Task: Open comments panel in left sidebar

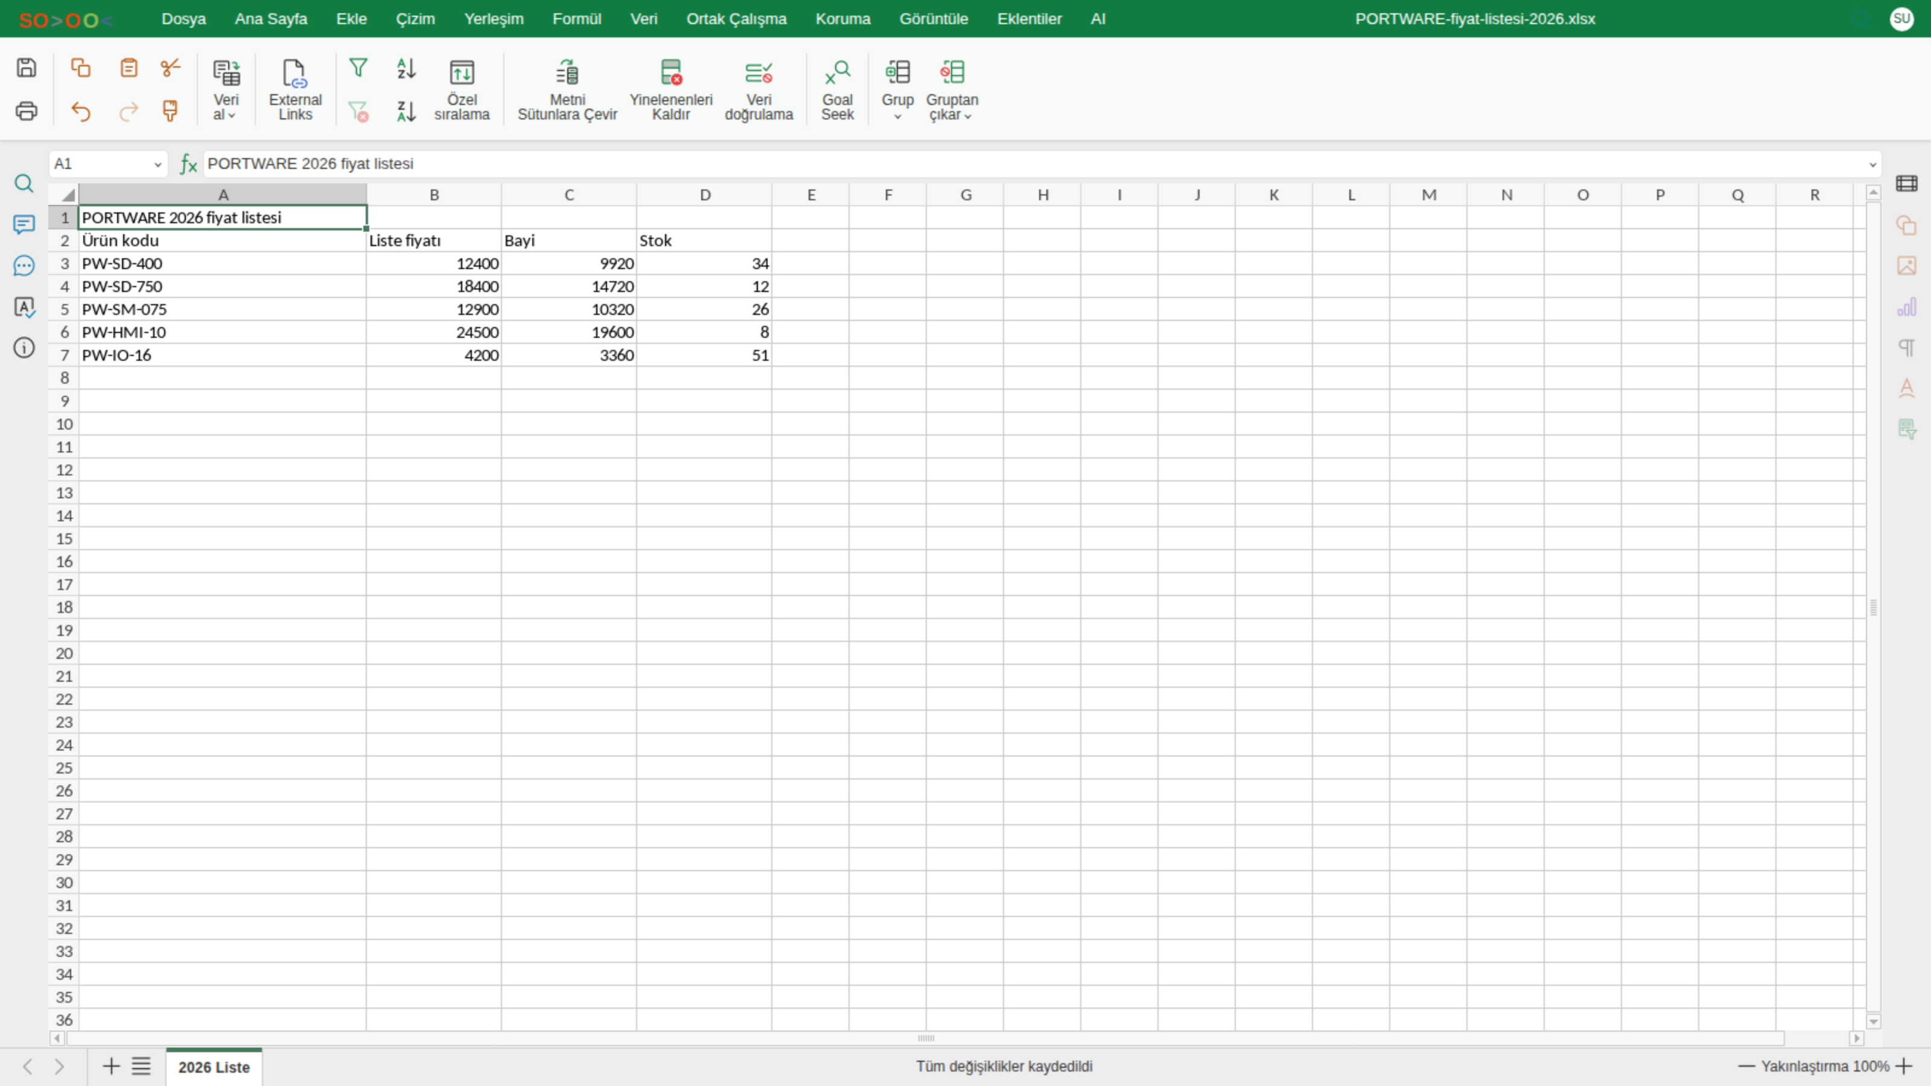Action: (x=24, y=225)
